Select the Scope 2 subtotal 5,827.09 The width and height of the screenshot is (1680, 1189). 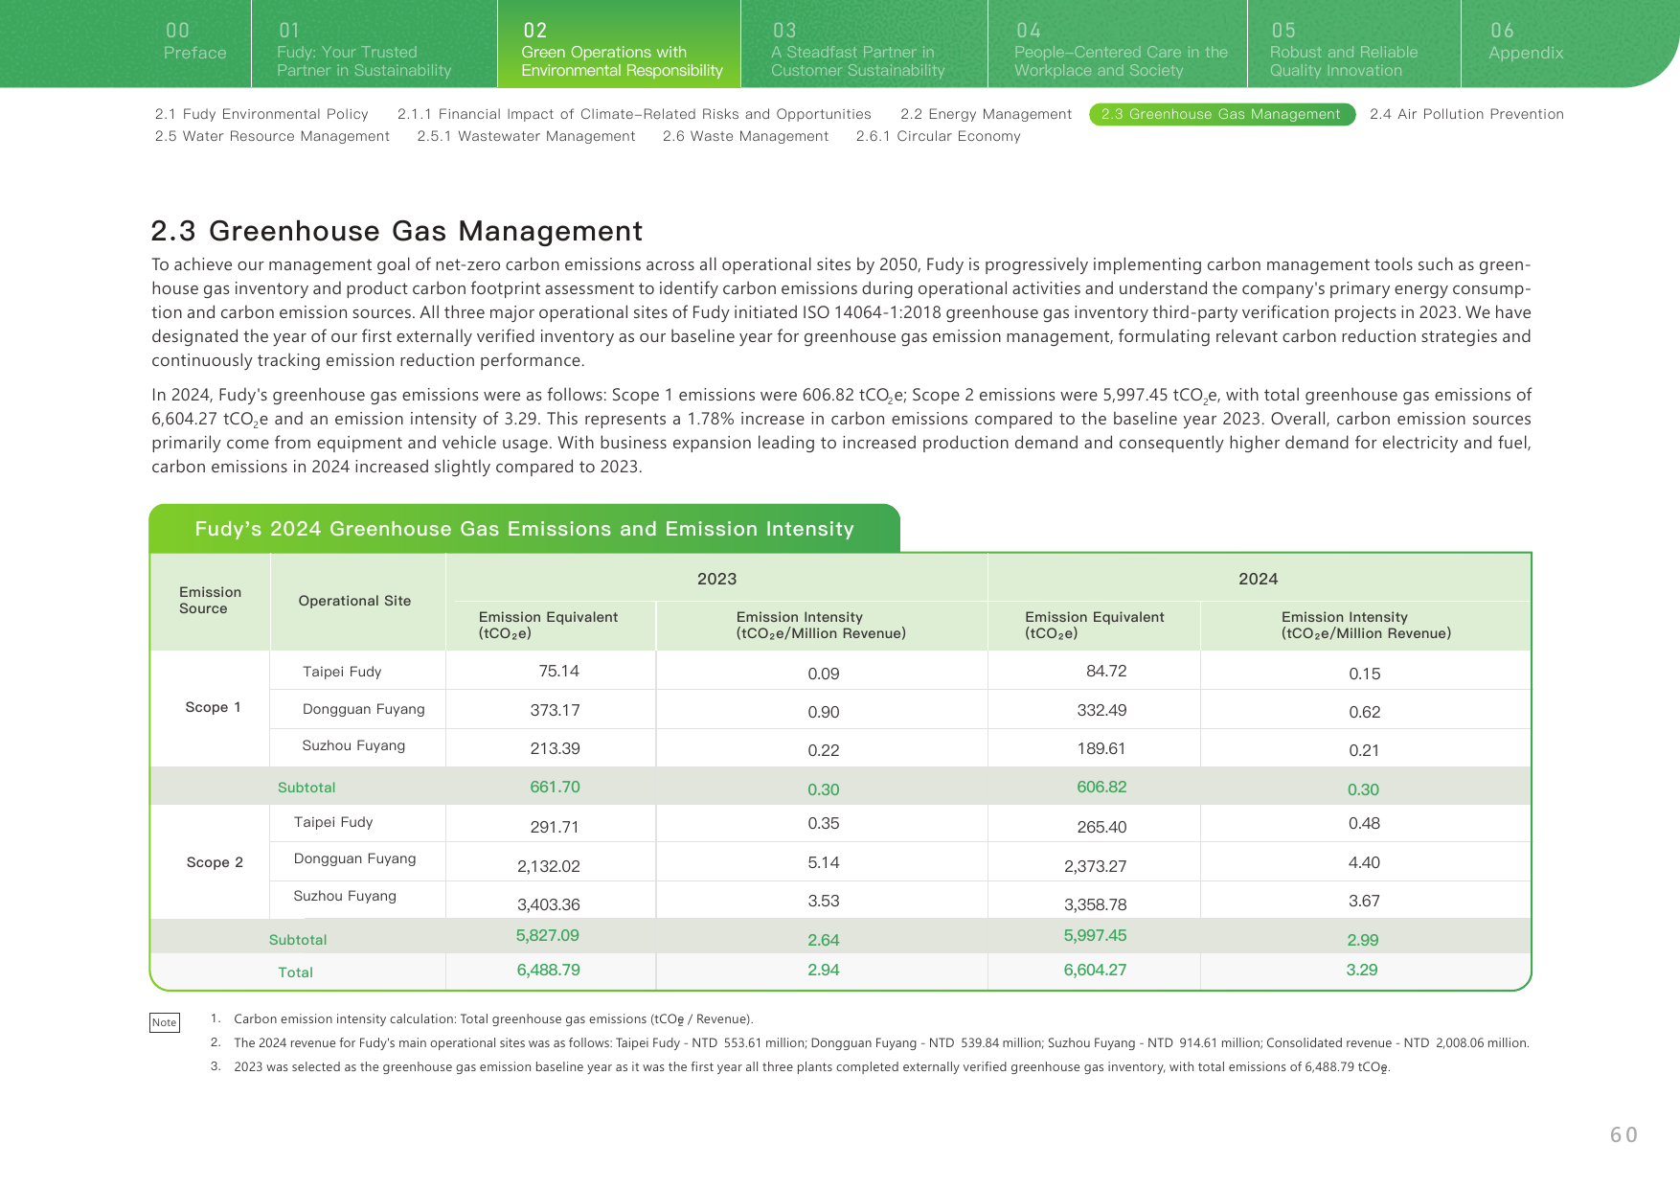pyautogui.click(x=548, y=935)
